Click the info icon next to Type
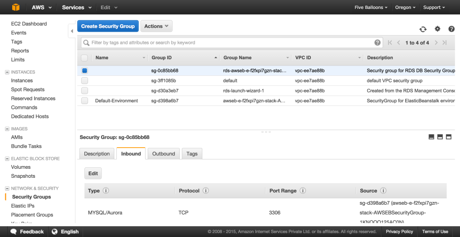The width and height of the screenshot is (460, 237). (x=106, y=191)
